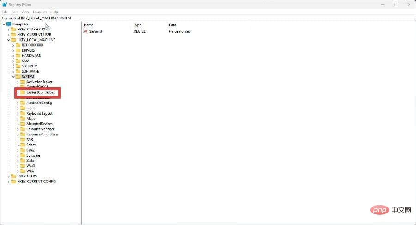Image resolution: width=416 pixels, height=225 pixels.
Task: Select the SYSTEM key label
Action: pyautogui.click(x=28, y=77)
